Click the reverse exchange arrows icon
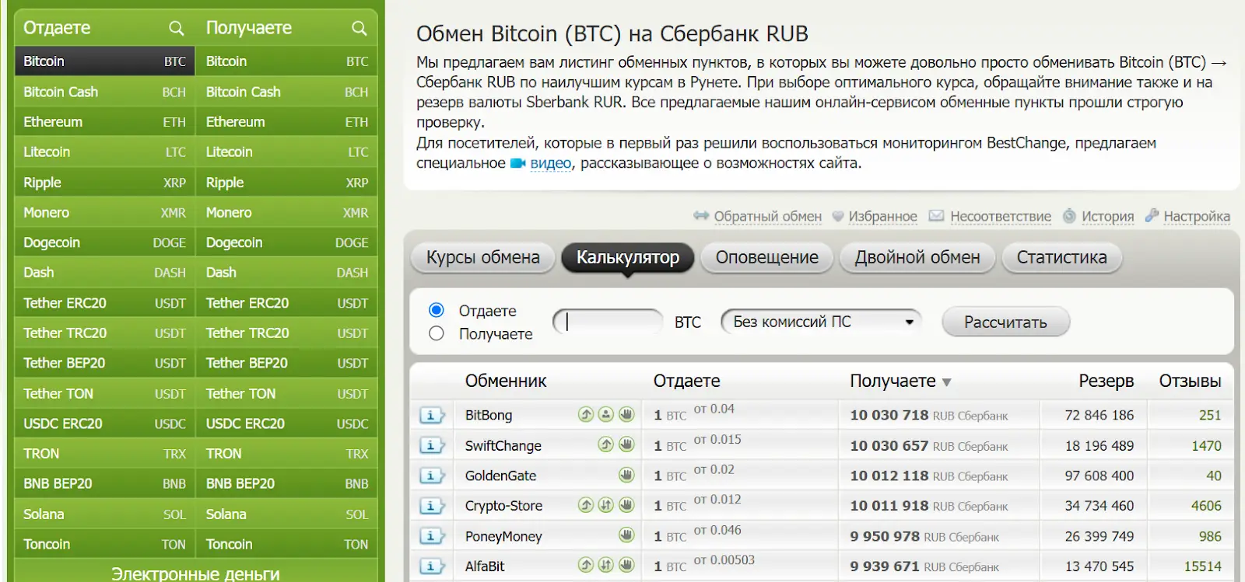1245x582 pixels. (x=701, y=215)
